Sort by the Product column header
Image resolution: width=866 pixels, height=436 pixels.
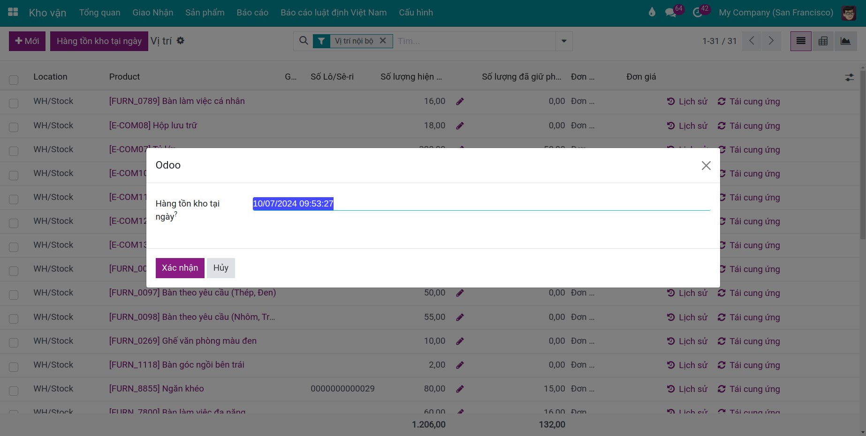(124, 77)
